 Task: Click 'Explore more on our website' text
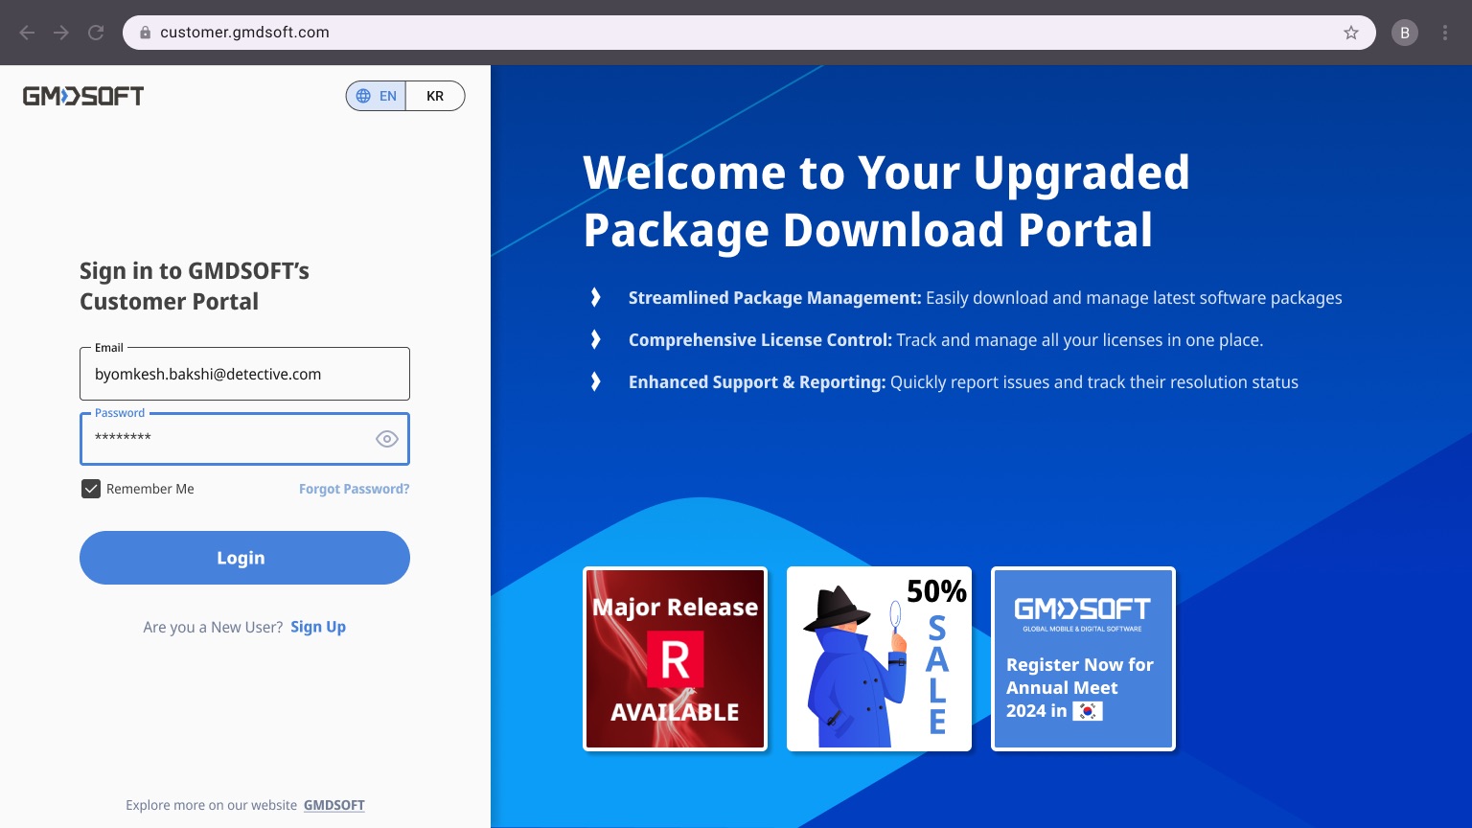212,805
